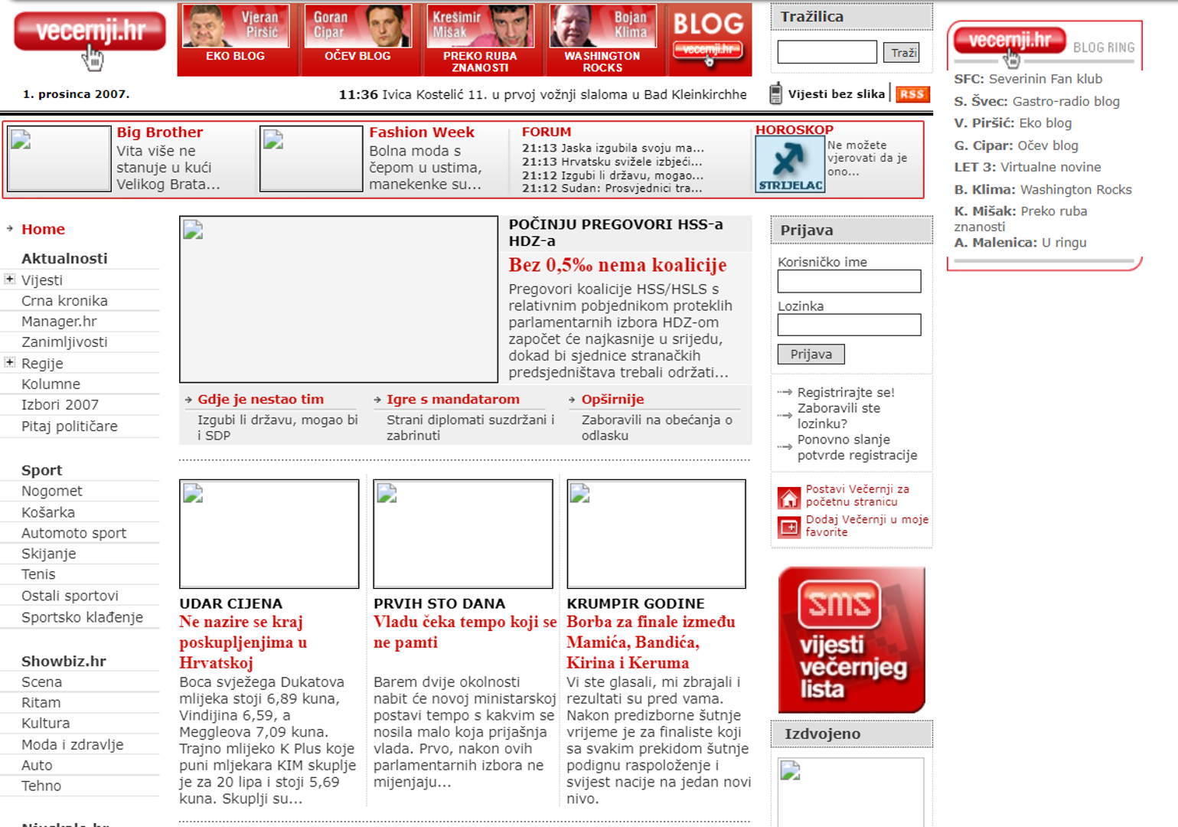1178x827 pixels.
Task: Click the RSS feed icon
Action: pos(912,94)
